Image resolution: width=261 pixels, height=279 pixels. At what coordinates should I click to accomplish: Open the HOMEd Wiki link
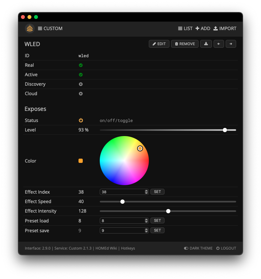click(x=106, y=248)
